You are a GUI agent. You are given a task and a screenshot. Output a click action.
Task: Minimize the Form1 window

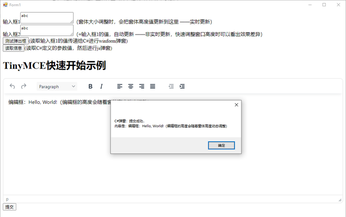(310, 5)
